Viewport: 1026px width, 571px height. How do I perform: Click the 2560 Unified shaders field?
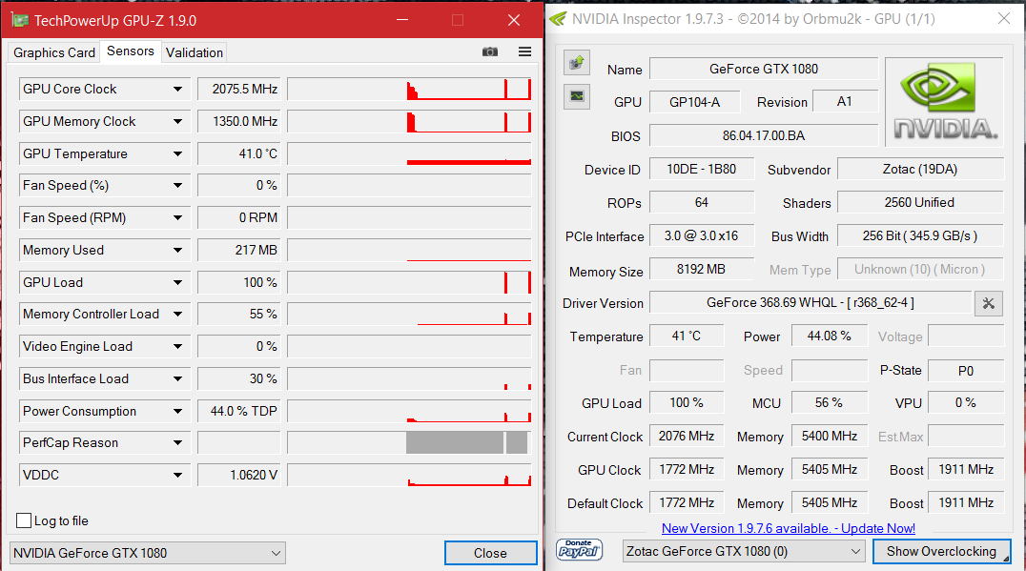click(x=920, y=202)
